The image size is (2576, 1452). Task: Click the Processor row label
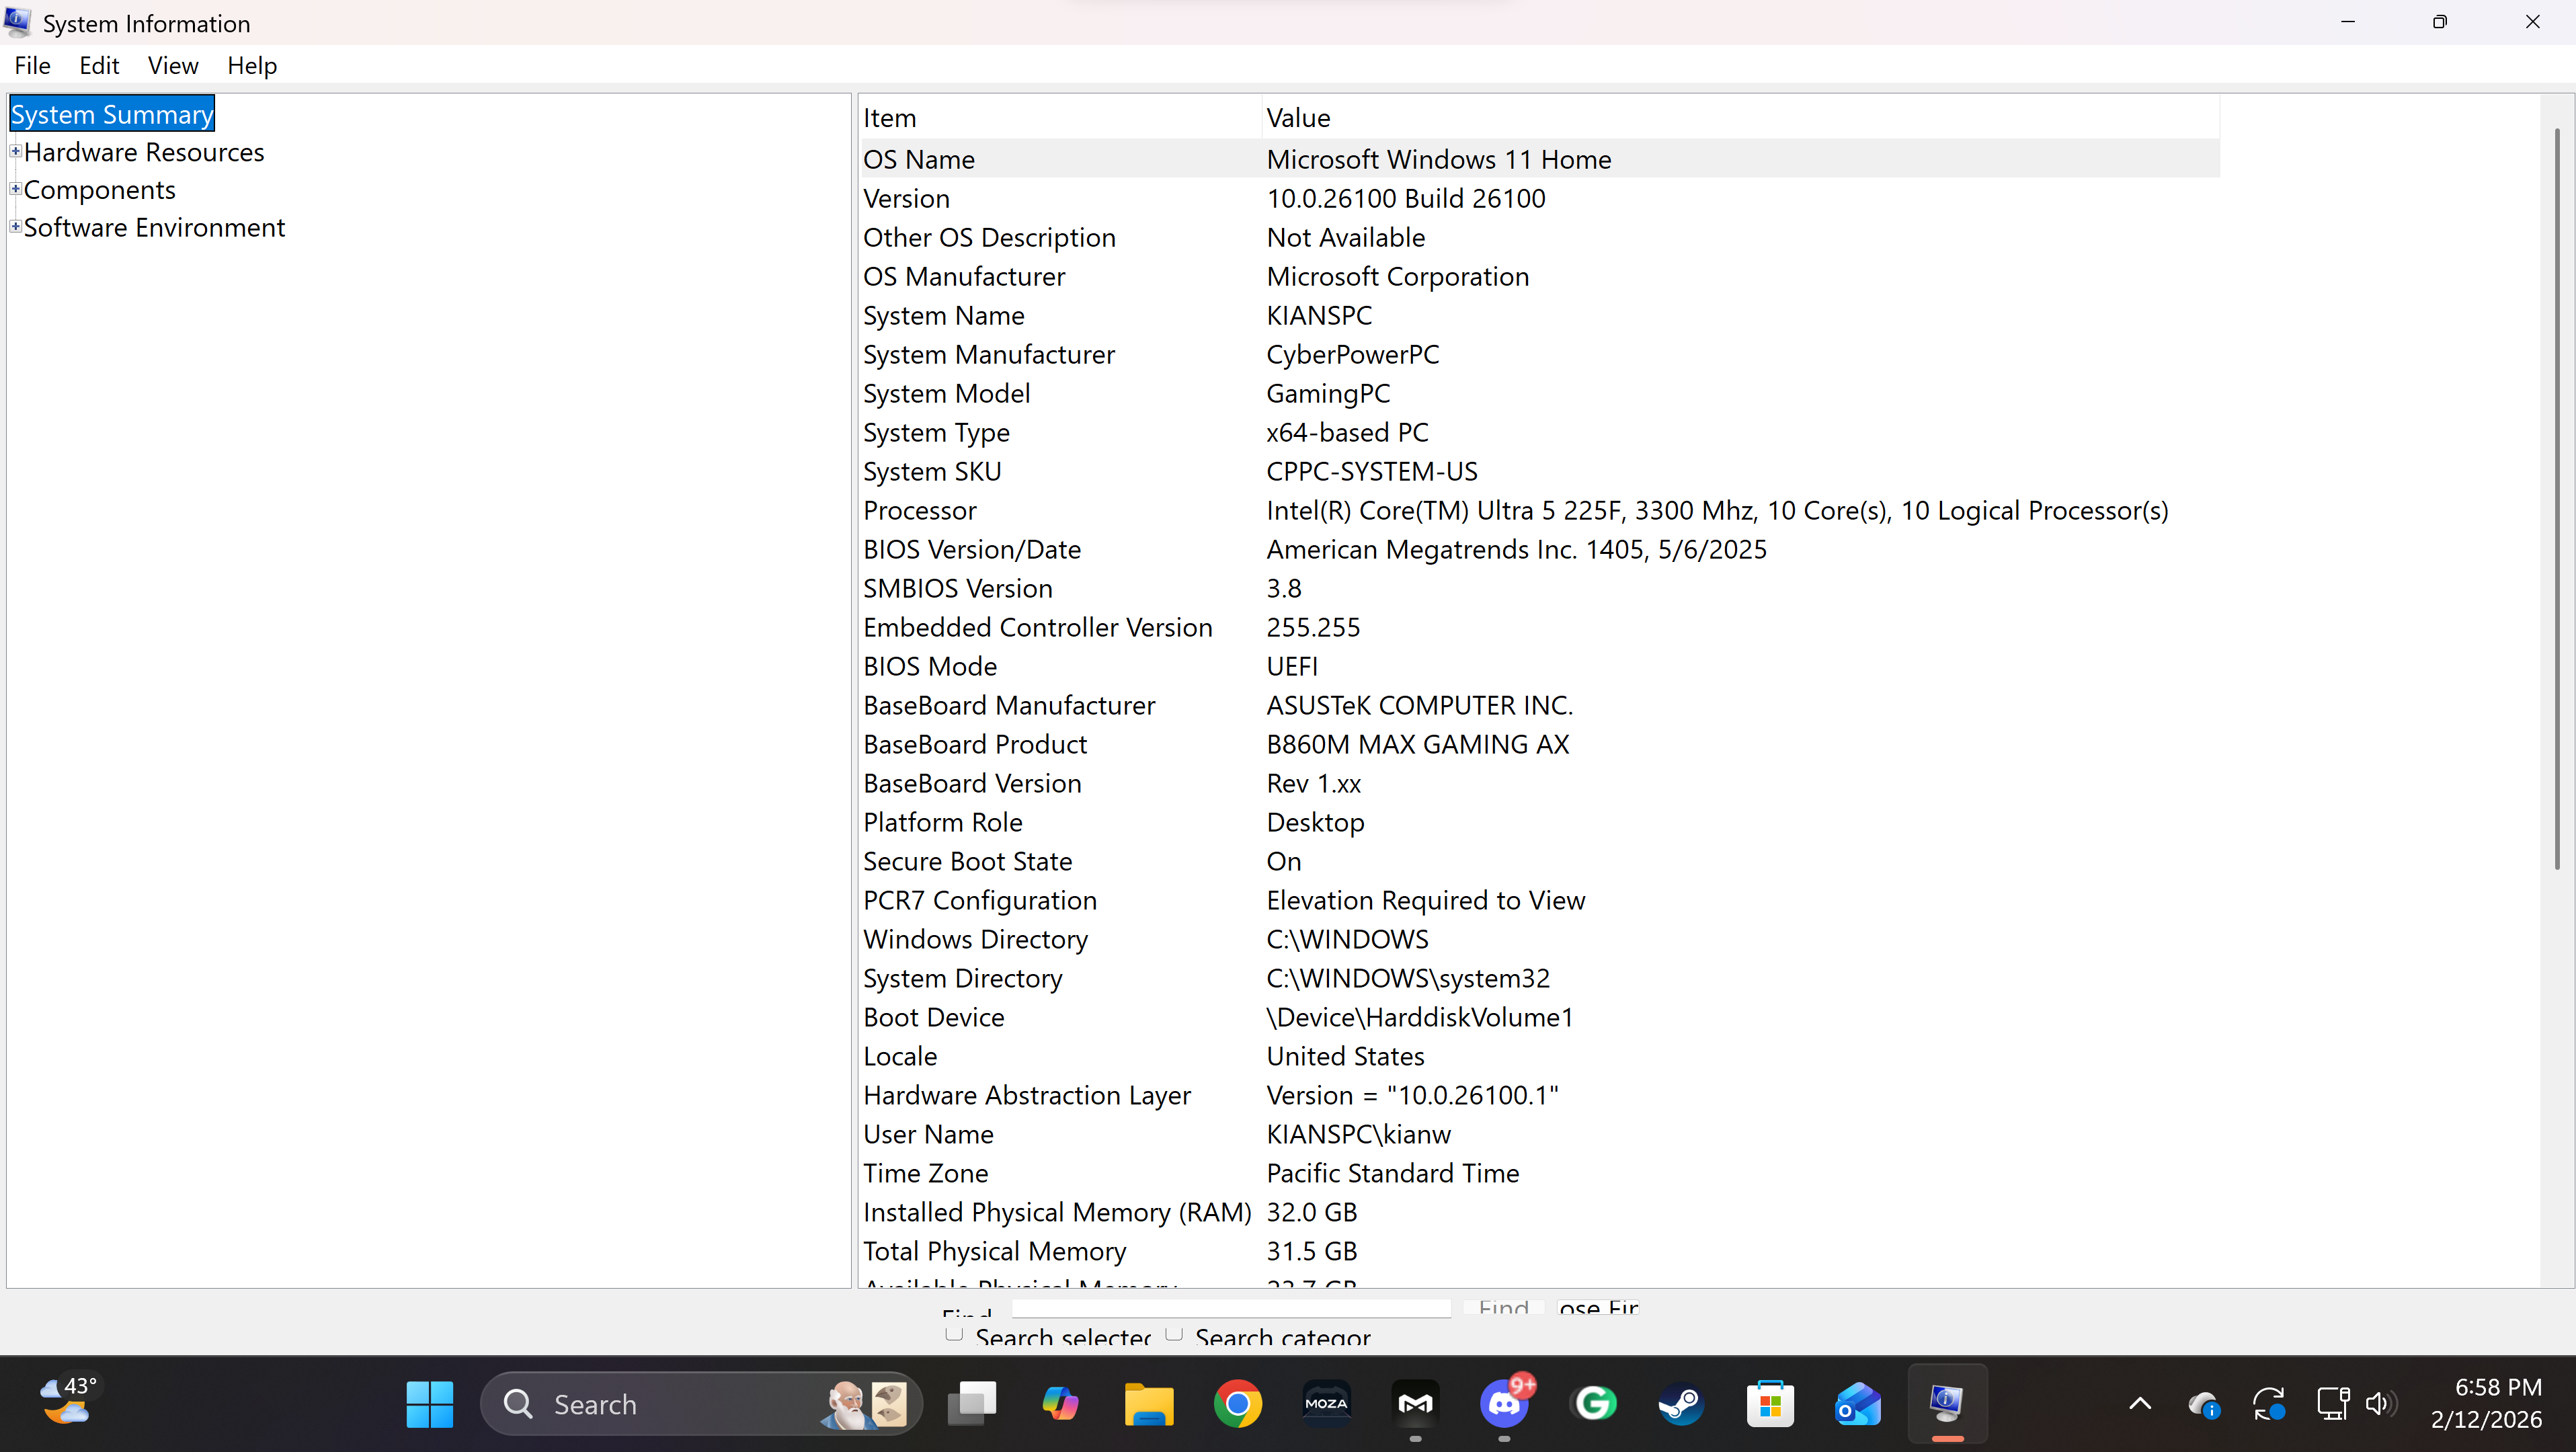click(x=920, y=510)
